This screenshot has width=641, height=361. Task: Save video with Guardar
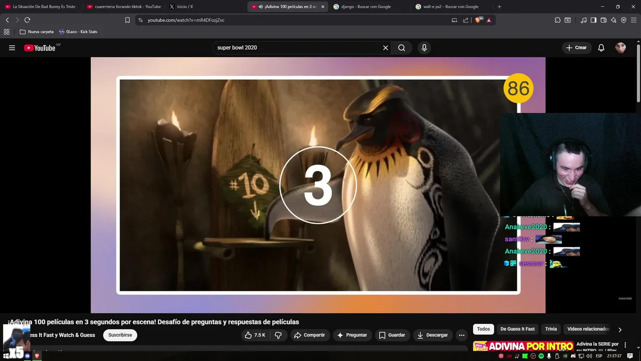click(392, 335)
